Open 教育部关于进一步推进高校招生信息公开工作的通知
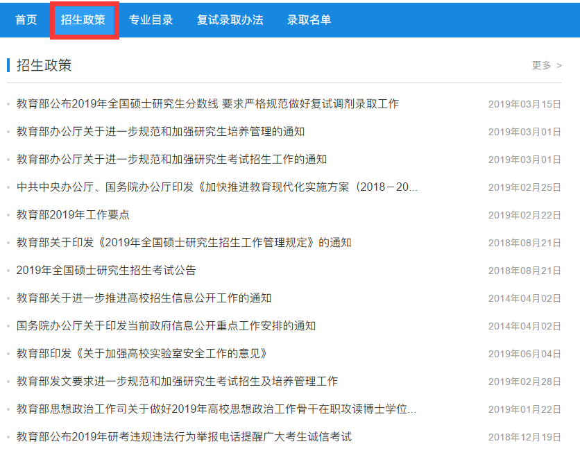The width and height of the screenshot is (580, 453). (144, 298)
